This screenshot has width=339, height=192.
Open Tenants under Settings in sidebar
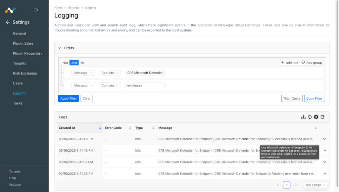(x=20, y=63)
